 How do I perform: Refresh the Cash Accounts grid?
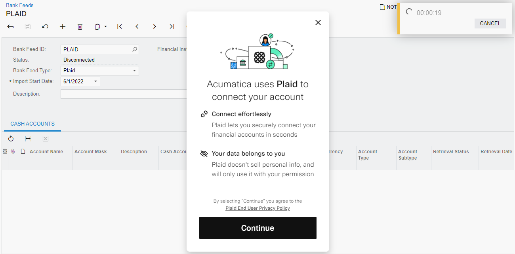click(x=11, y=139)
